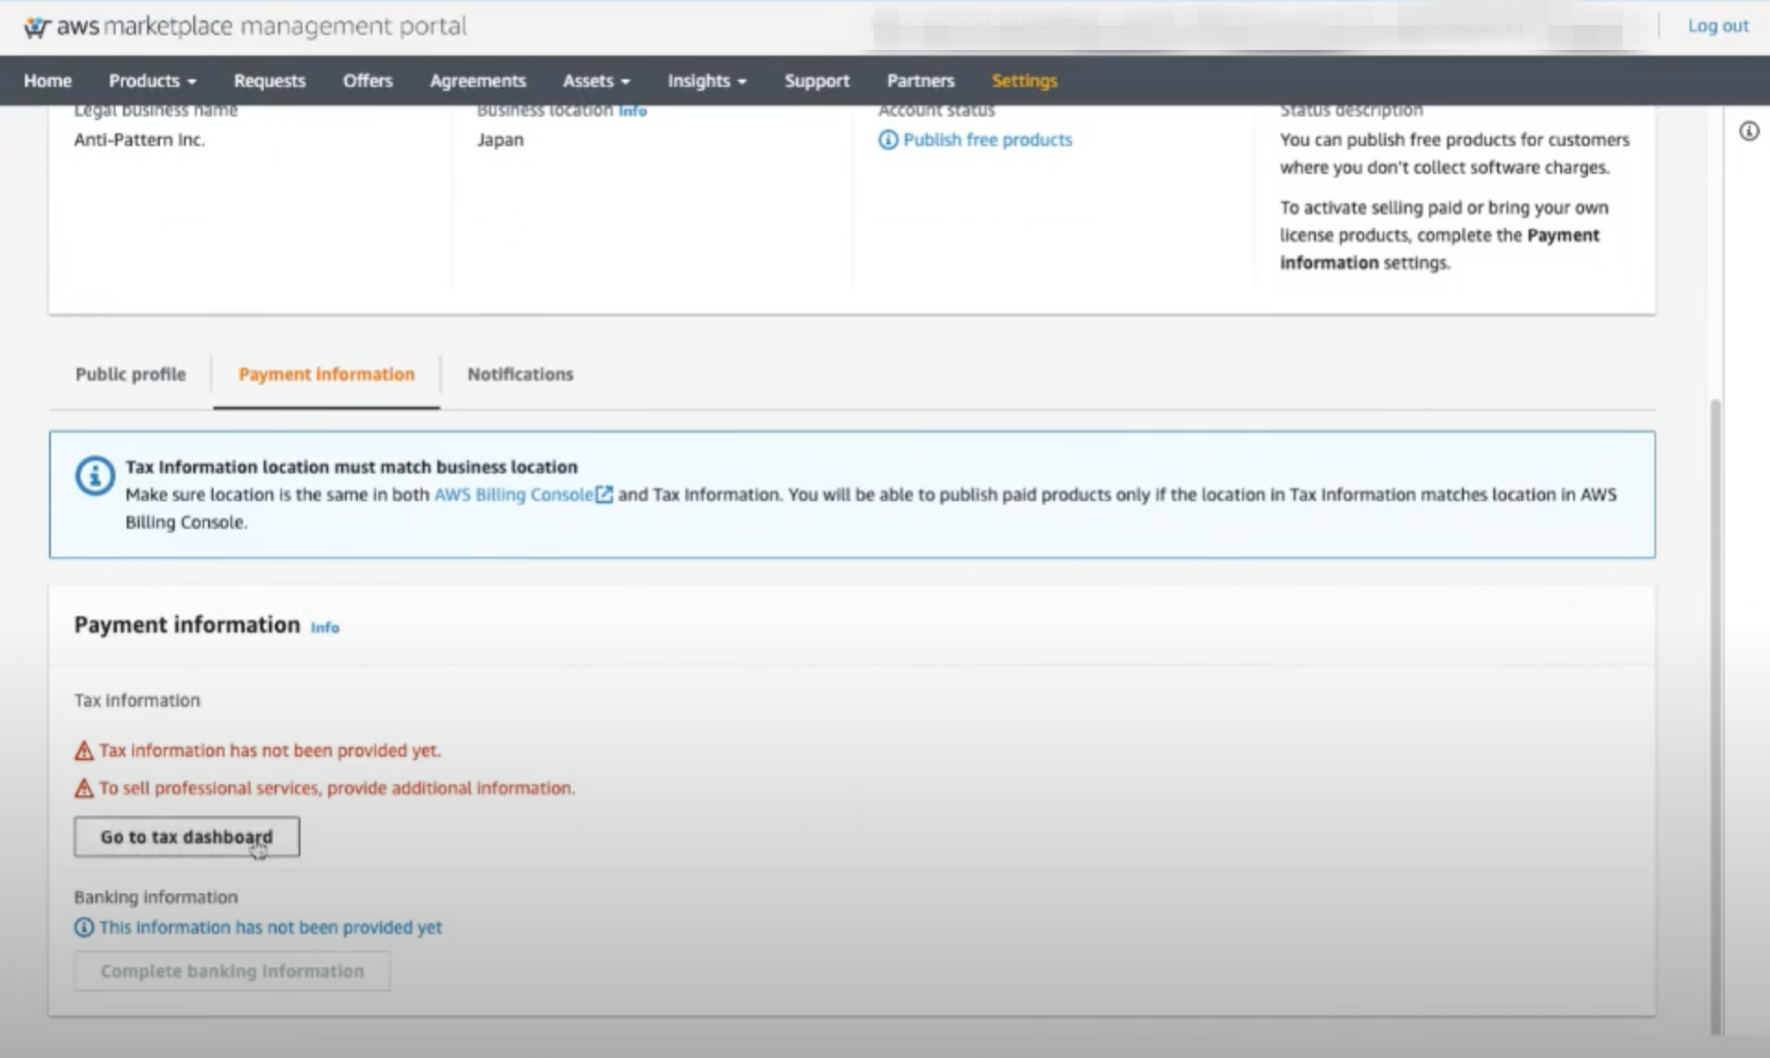Click the info icon next to Publish free products
Screen dimensions: 1770x1058
pos(888,140)
